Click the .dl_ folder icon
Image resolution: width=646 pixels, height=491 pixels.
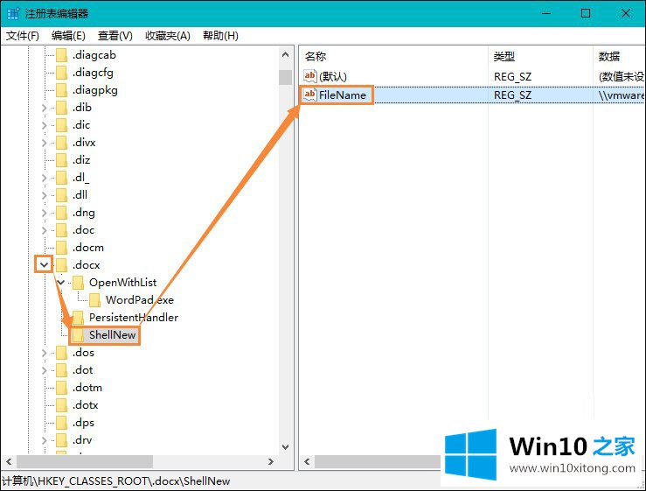pos(62,178)
